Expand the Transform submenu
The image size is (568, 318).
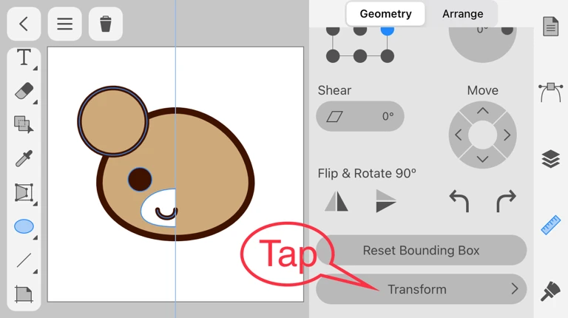(x=421, y=289)
